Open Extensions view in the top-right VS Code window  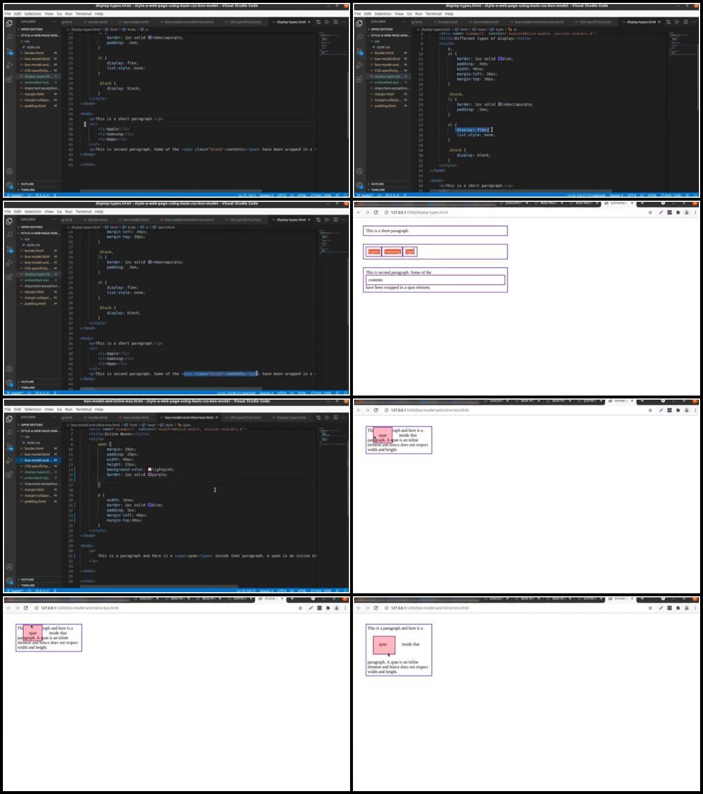359,79
